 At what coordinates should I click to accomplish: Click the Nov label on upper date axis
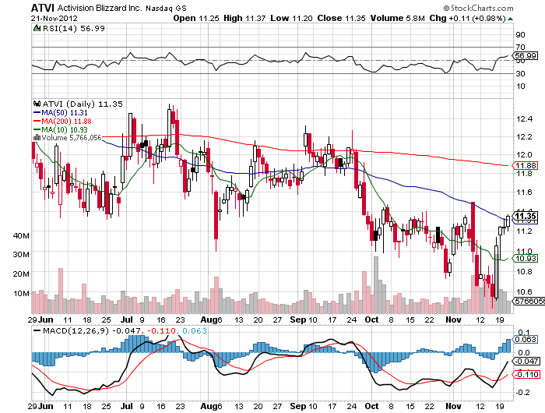pos(453,319)
